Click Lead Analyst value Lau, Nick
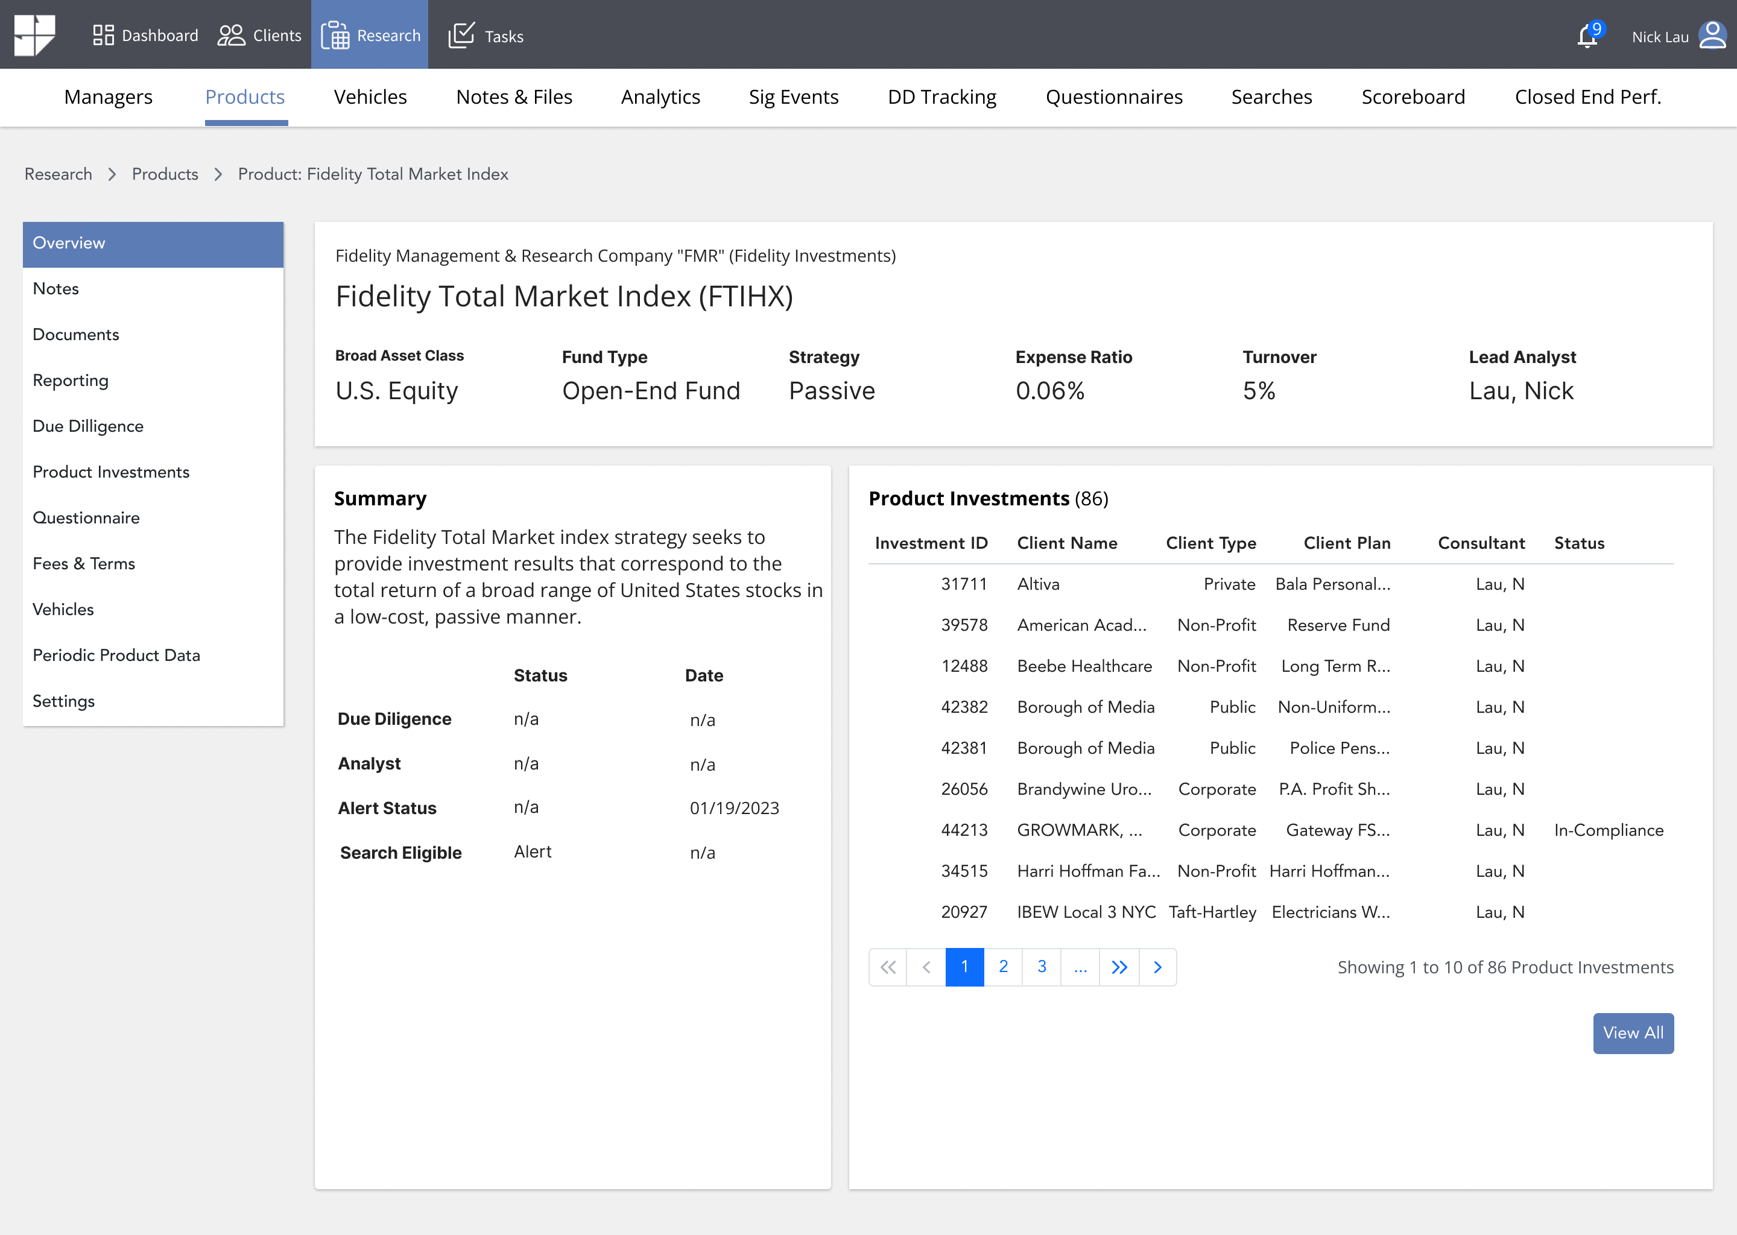The image size is (1737, 1235). (1521, 391)
